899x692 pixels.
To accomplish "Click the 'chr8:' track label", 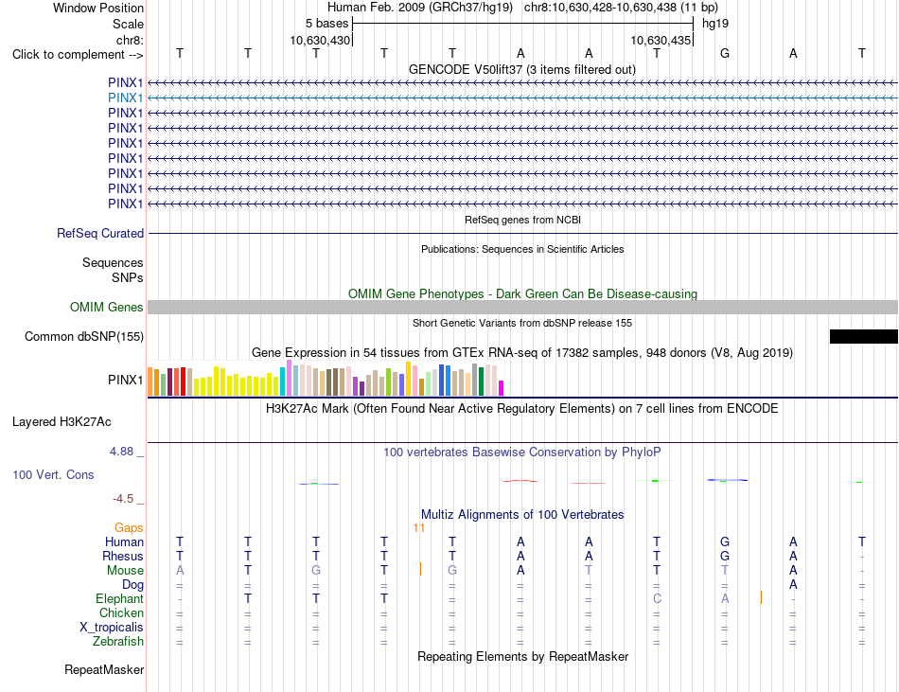I will pyautogui.click(x=130, y=40).
